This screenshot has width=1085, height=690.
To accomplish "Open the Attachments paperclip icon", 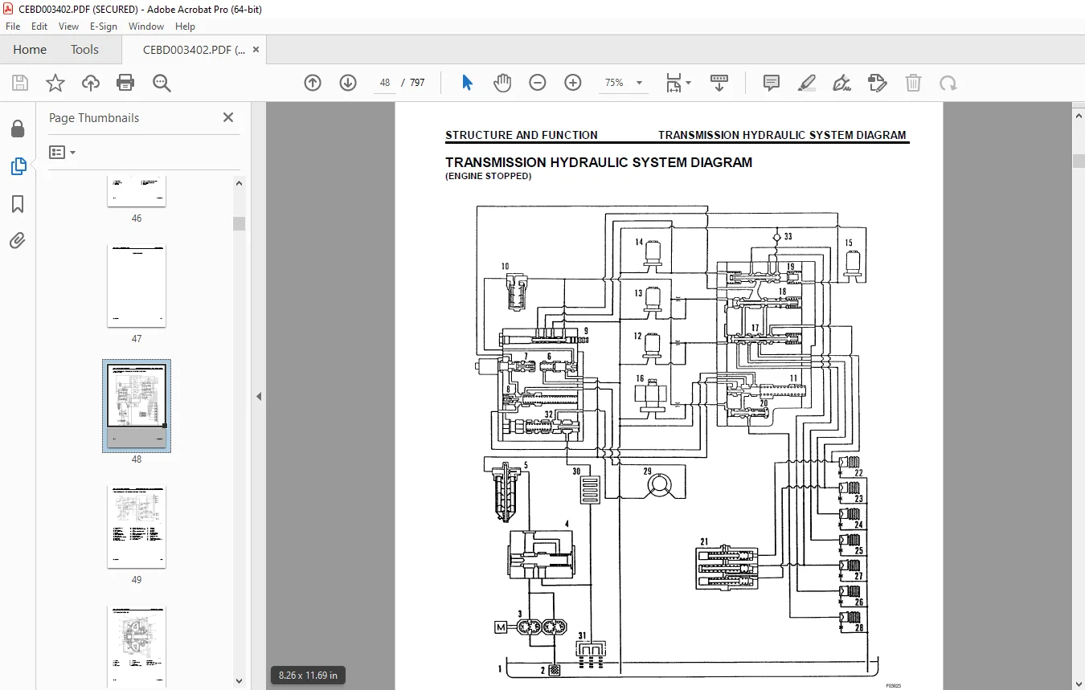I will (18, 240).
